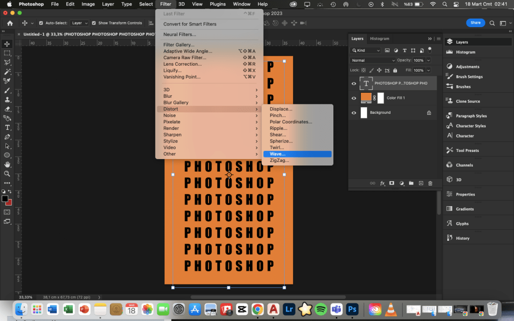Click the delete layer trash icon
Screen dimensions: 514x321
click(x=430, y=184)
